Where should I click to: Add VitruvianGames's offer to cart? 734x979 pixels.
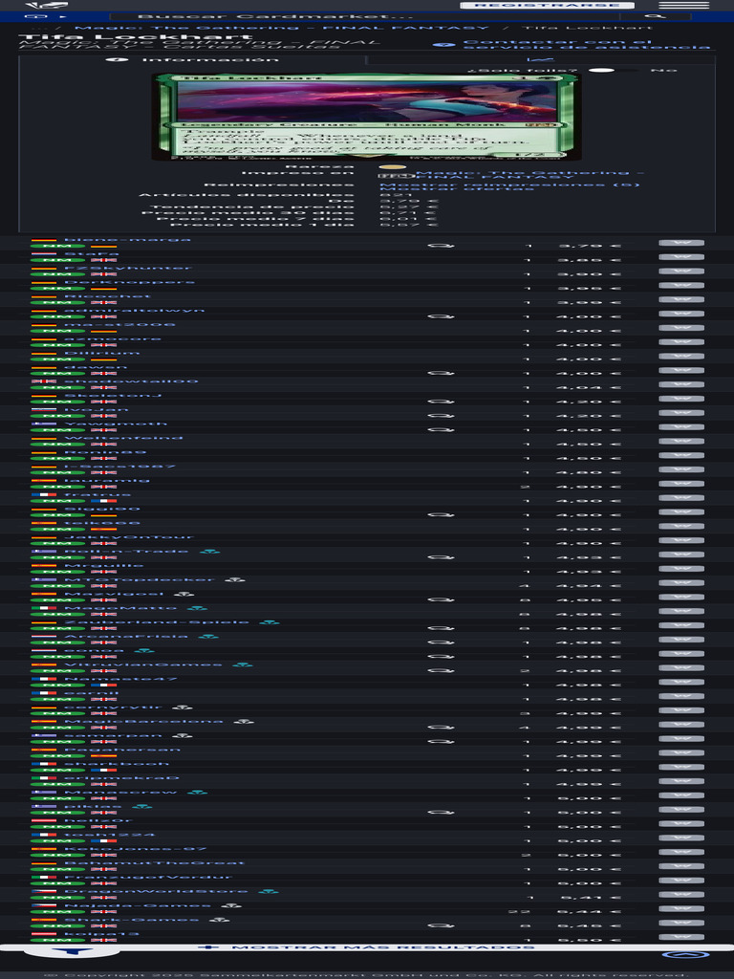(681, 667)
